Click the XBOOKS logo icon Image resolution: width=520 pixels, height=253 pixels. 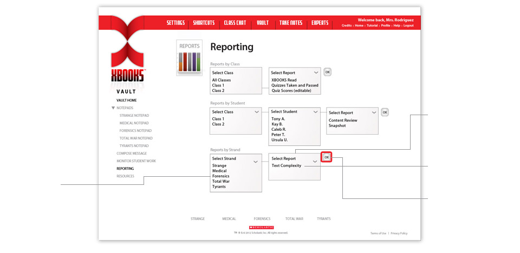tap(127, 54)
